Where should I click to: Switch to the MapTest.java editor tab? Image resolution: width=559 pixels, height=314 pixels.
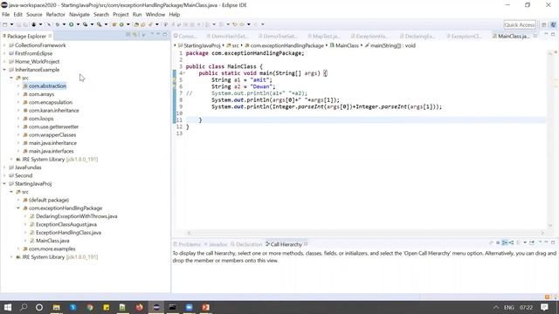click(x=324, y=37)
